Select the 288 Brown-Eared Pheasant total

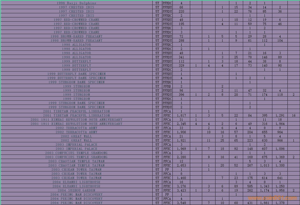(x=181, y=41)
